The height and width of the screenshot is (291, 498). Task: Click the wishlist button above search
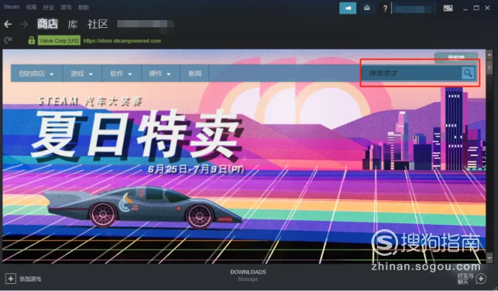click(456, 57)
